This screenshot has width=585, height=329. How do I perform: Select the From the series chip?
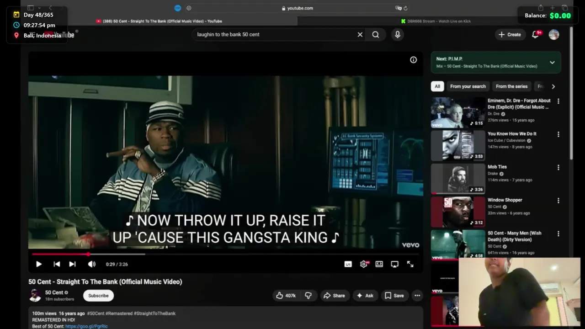(511, 86)
